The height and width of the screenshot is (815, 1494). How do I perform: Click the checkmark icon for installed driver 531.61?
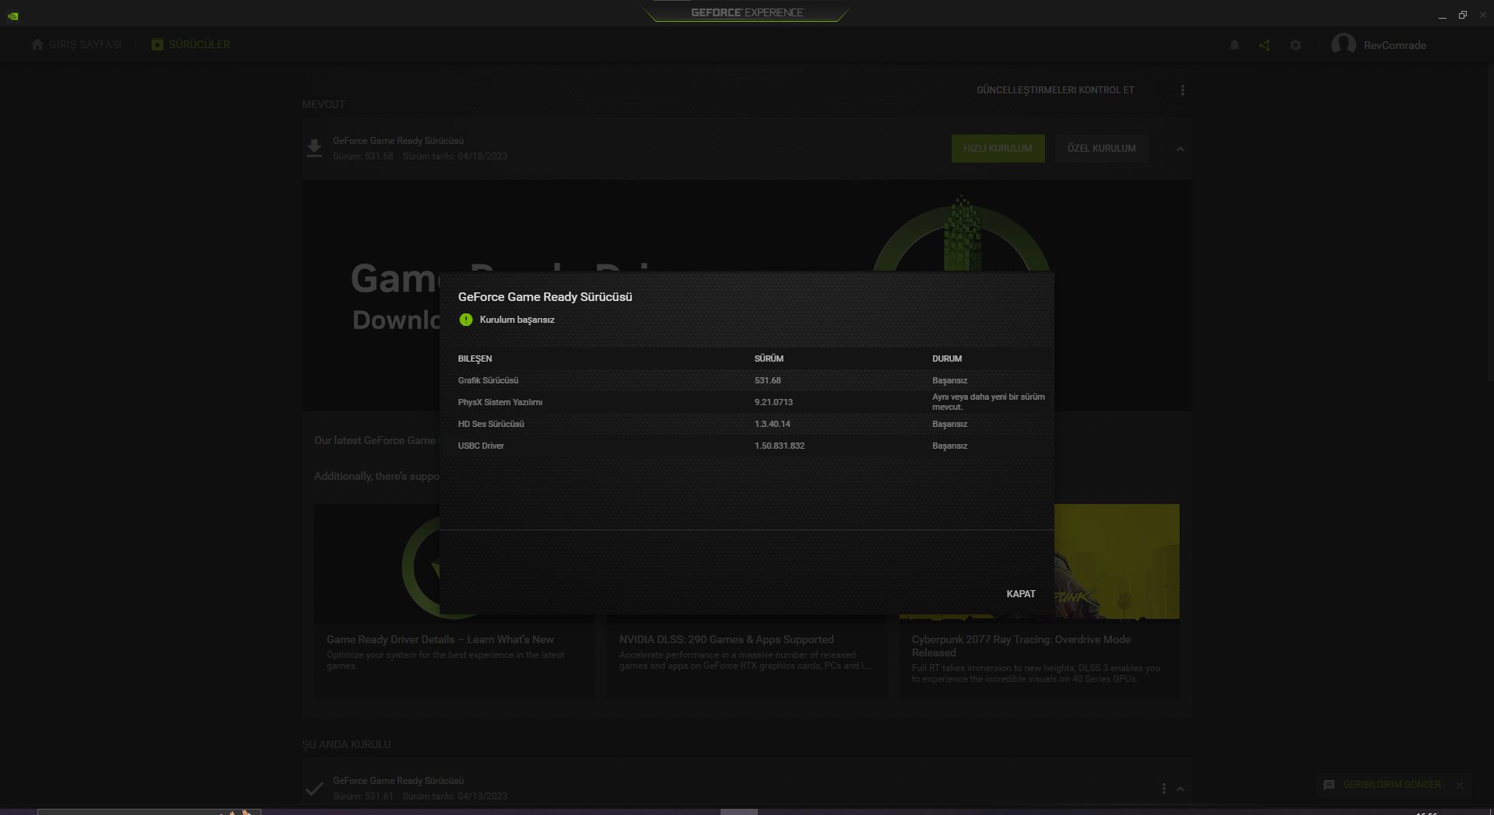click(314, 789)
